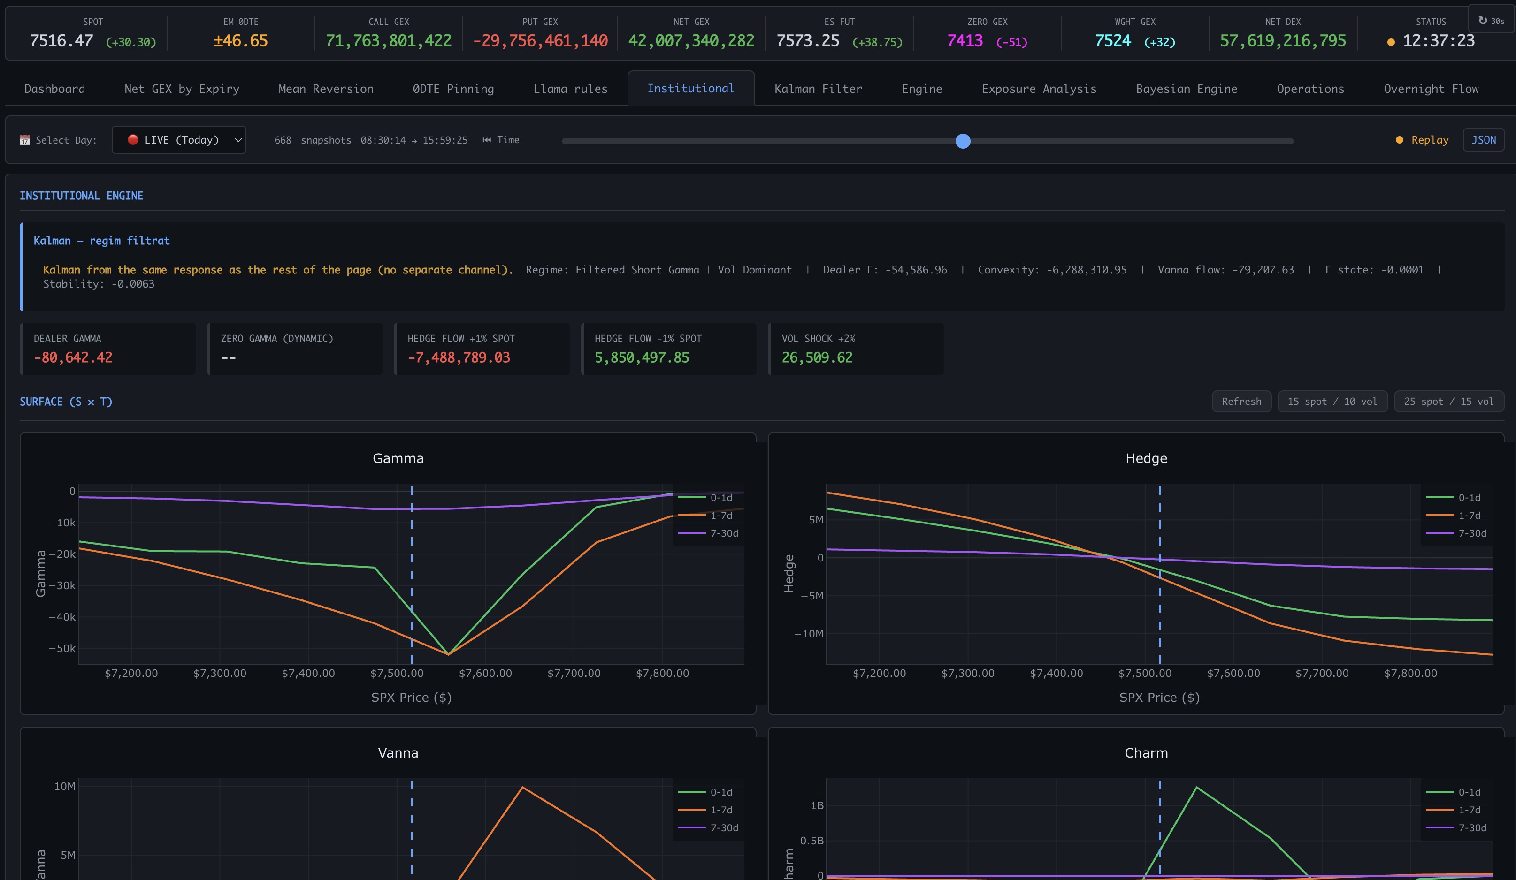Switch to 0DTE Pinning tab
Viewport: 1516px width, 880px height.
[x=453, y=89]
